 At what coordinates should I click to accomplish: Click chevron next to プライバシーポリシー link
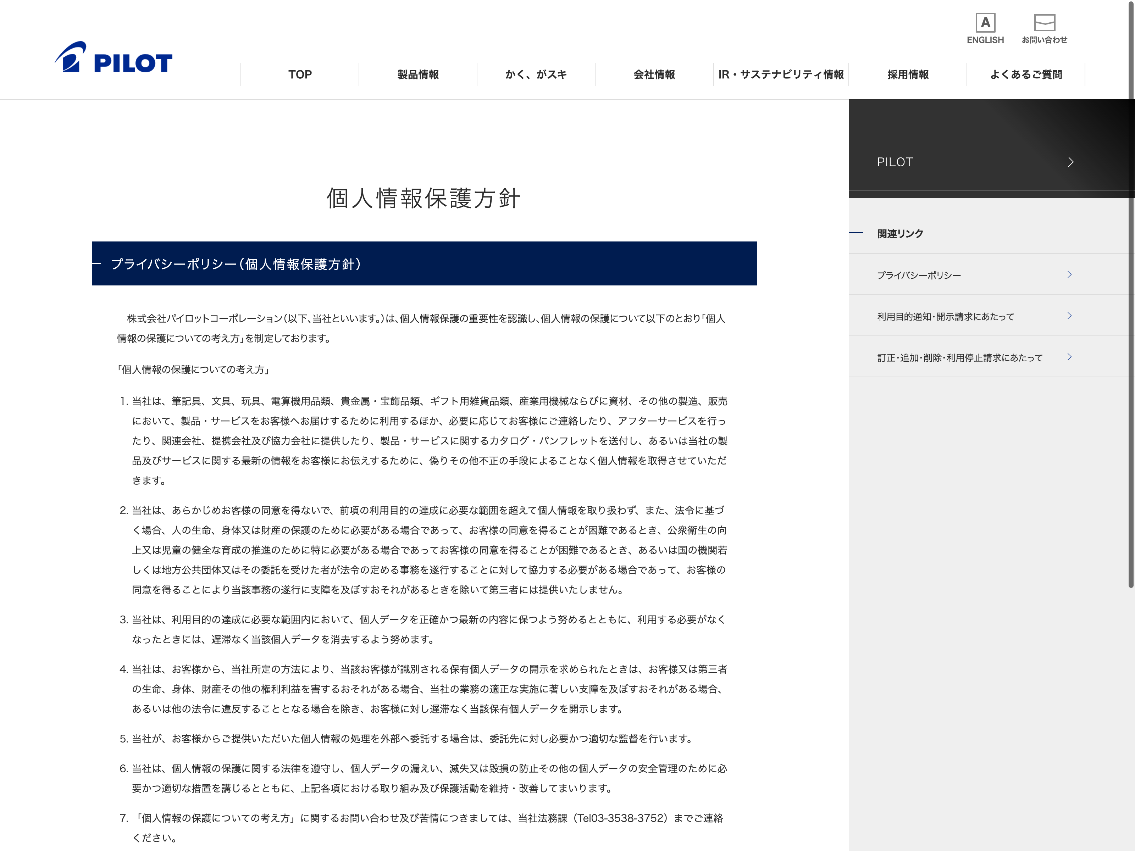pos(1069,274)
